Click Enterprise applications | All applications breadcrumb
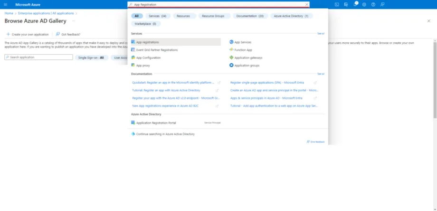The image size is (437, 211). [x=46, y=13]
